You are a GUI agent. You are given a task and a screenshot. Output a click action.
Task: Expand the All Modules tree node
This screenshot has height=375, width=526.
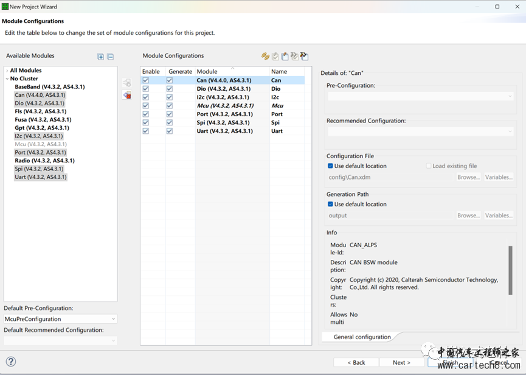pos(7,71)
